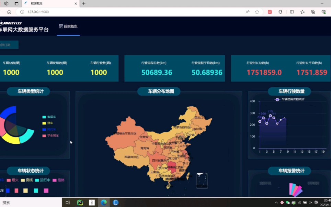This screenshot has width=331, height=207.
Task: Open the workspaces icon in title bar
Action: pos(6,3)
